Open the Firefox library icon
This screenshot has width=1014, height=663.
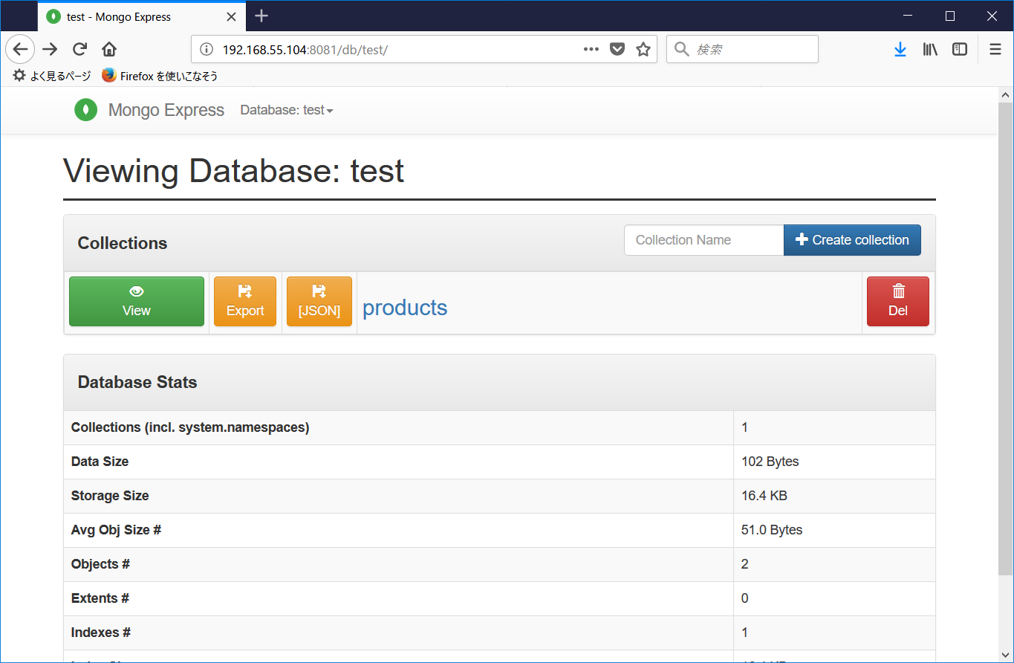929,49
